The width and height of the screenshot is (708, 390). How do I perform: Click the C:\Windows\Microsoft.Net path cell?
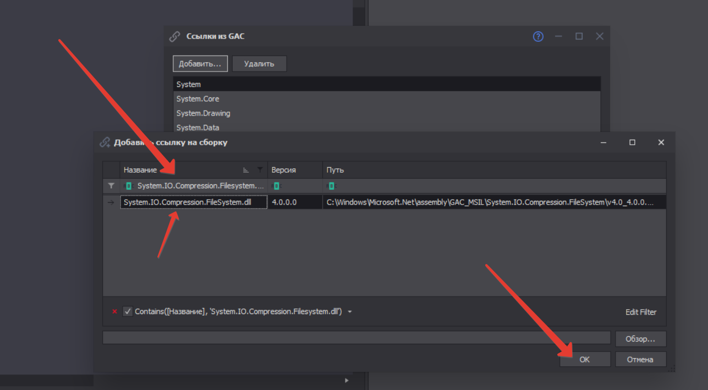[x=495, y=202]
